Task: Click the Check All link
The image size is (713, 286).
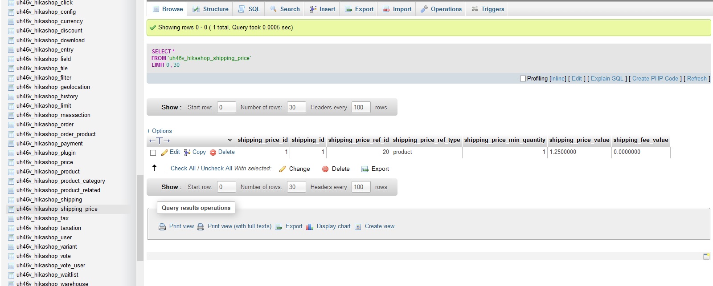Action: [x=183, y=169]
